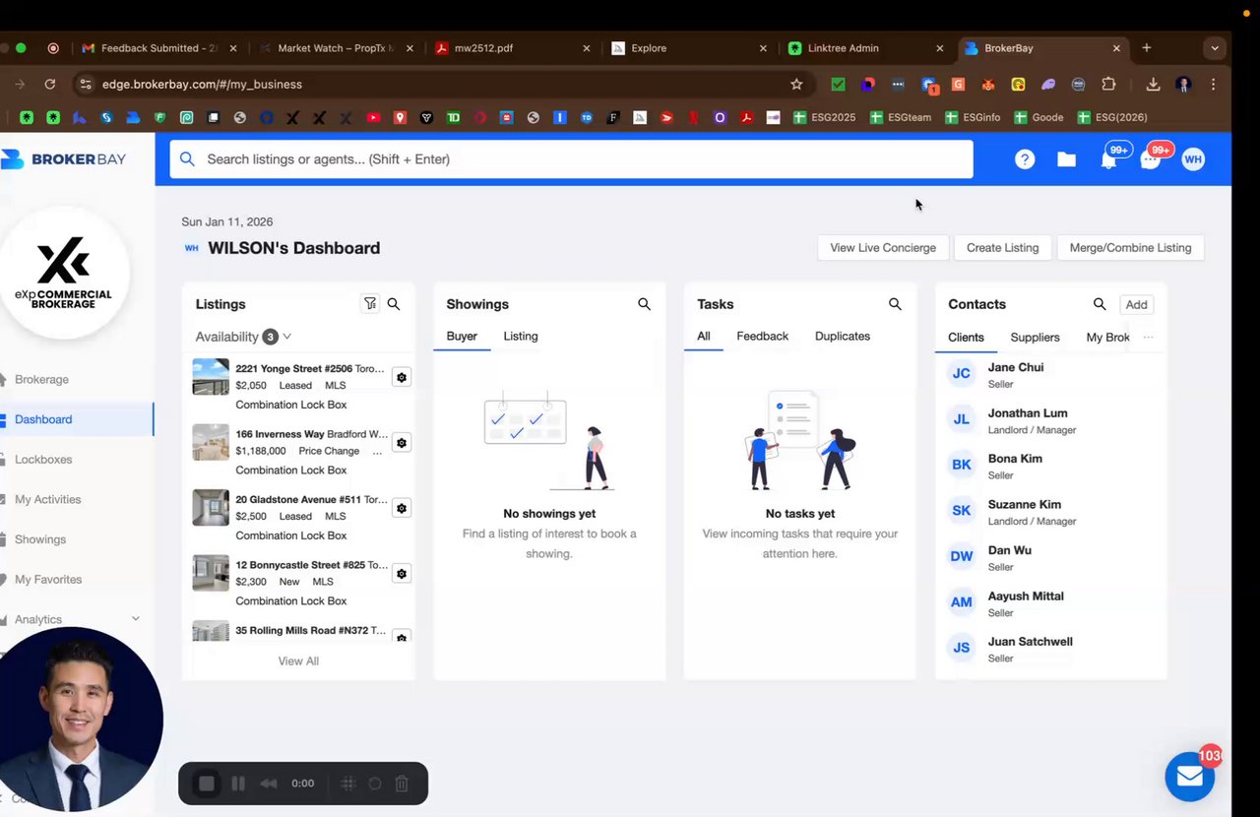Viewport: 1260px width, 817px height.
Task: Click the View Live Concierge button
Action: (x=883, y=248)
